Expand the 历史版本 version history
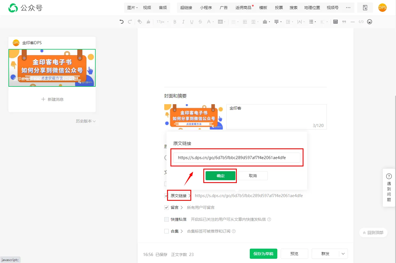The image size is (396, 263). [86, 121]
